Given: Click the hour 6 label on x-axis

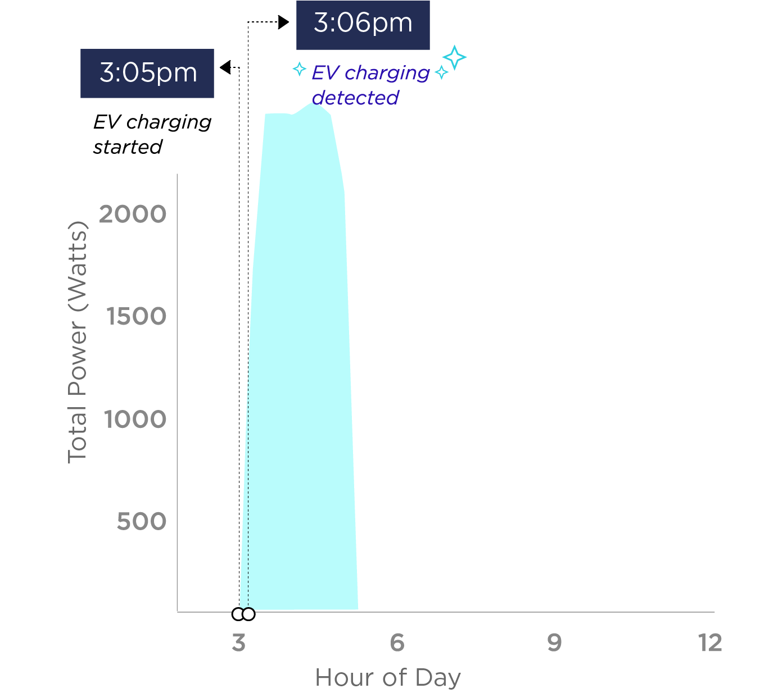Looking at the screenshot, I should click(397, 642).
